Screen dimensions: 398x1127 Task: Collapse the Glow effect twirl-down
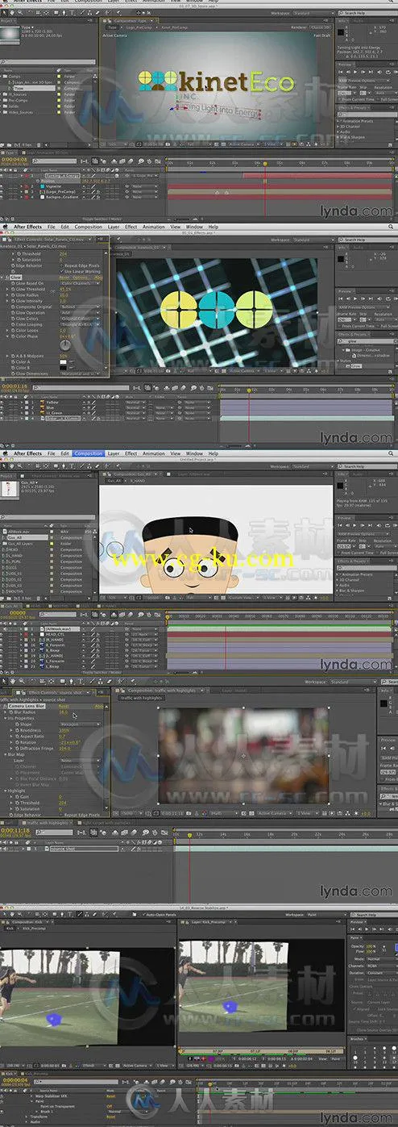(x=3, y=277)
